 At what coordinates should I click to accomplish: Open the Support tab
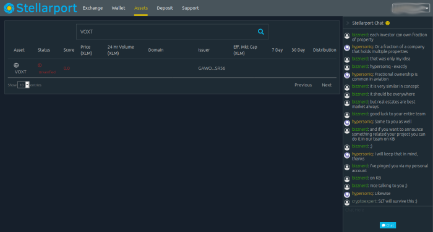click(191, 8)
